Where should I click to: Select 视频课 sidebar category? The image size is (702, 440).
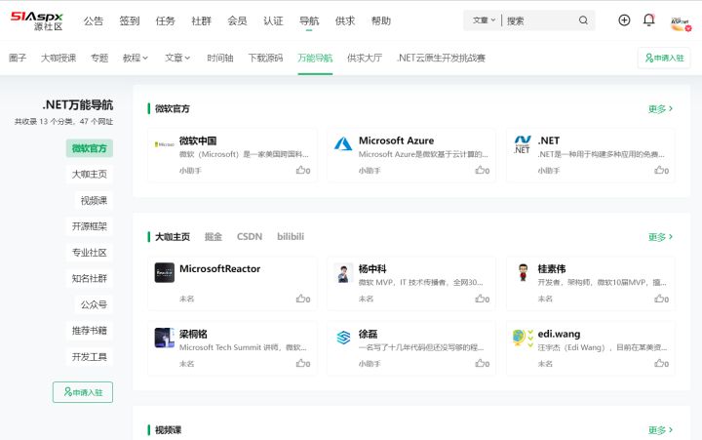click(x=94, y=200)
